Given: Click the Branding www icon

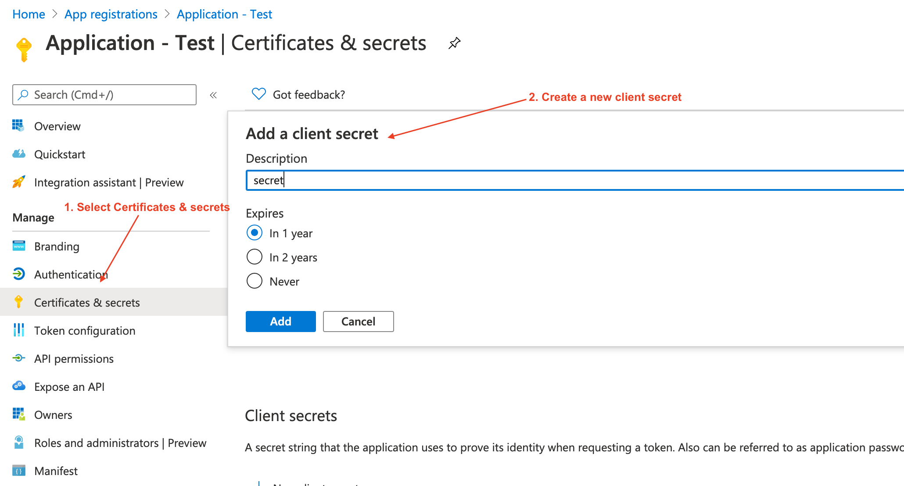Looking at the screenshot, I should [x=18, y=246].
